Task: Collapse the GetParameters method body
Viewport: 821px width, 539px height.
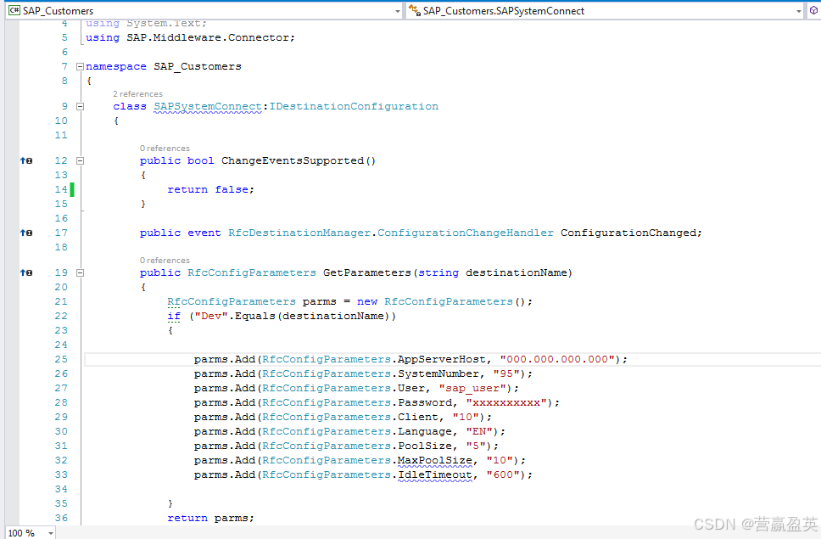Action: (x=79, y=272)
